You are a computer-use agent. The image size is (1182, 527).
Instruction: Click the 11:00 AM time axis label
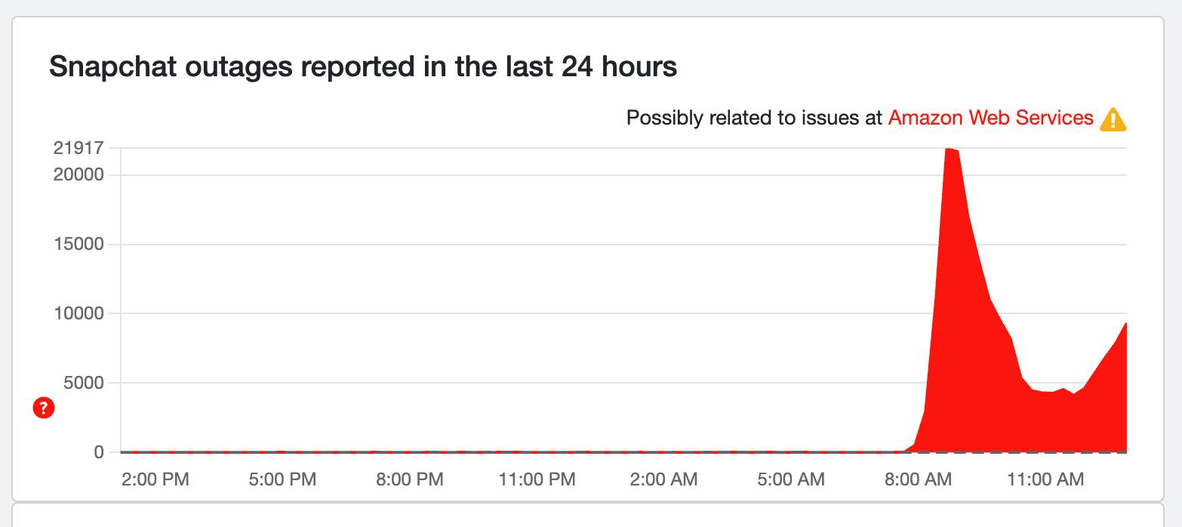click(x=1045, y=479)
